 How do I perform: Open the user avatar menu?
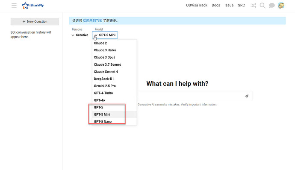(281, 6)
